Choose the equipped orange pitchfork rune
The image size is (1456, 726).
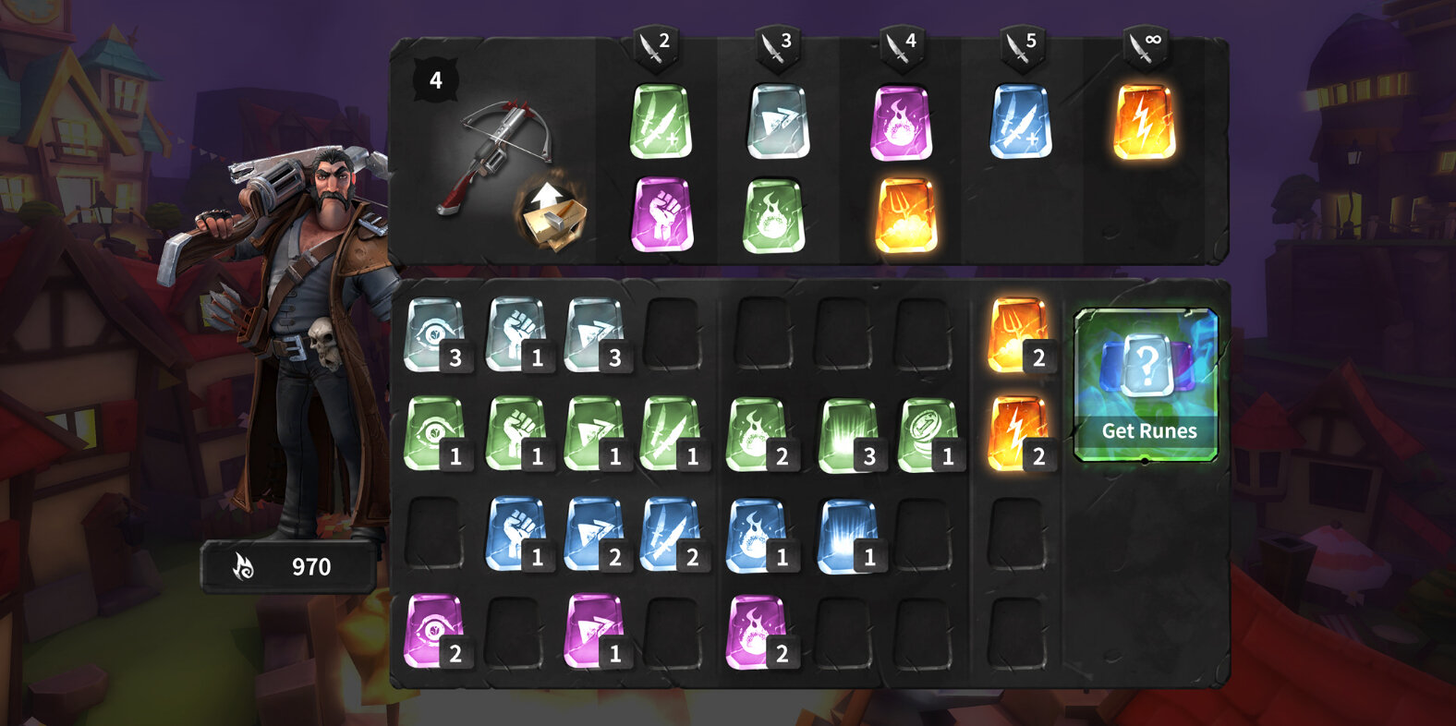(906, 215)
